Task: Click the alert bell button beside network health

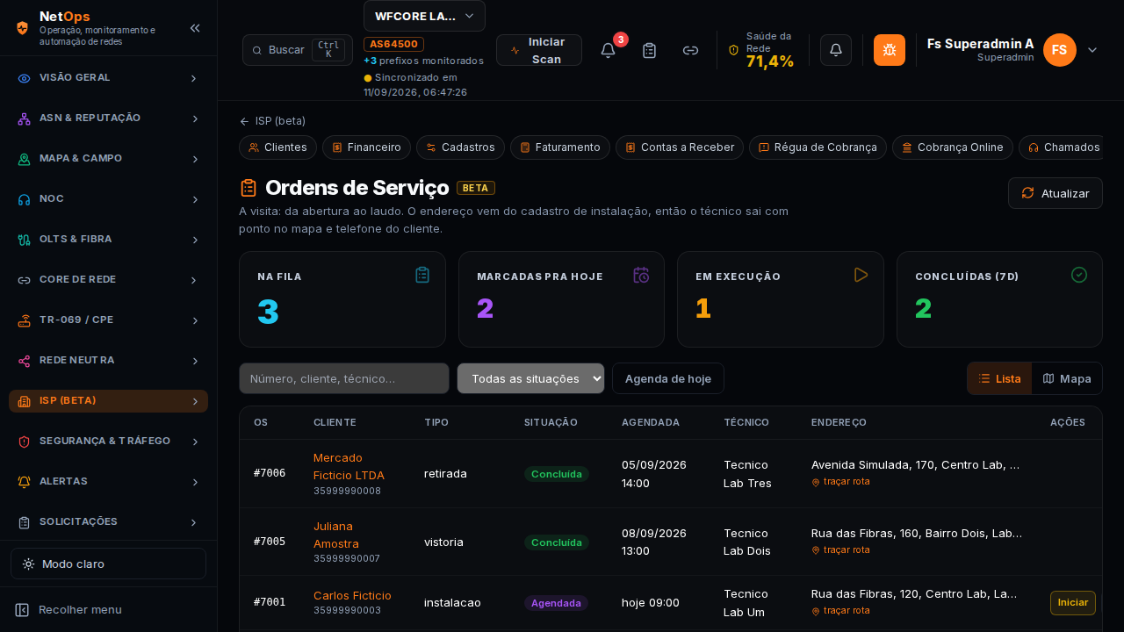Action: tap(836, 50)
